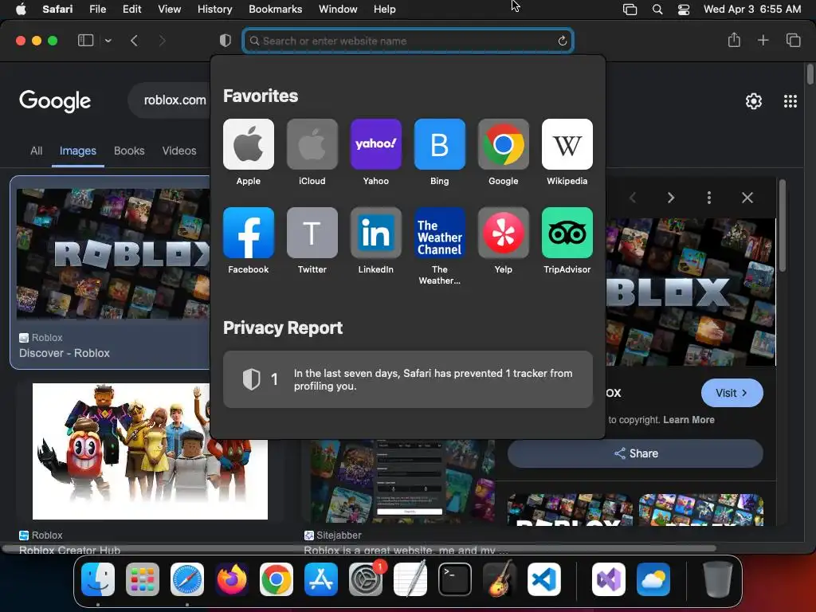Switch to the Videos search tab

coord(179,151)
